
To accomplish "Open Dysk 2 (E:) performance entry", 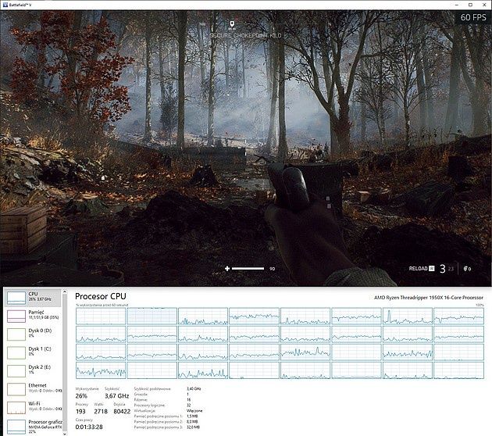I will coord(33,370).
